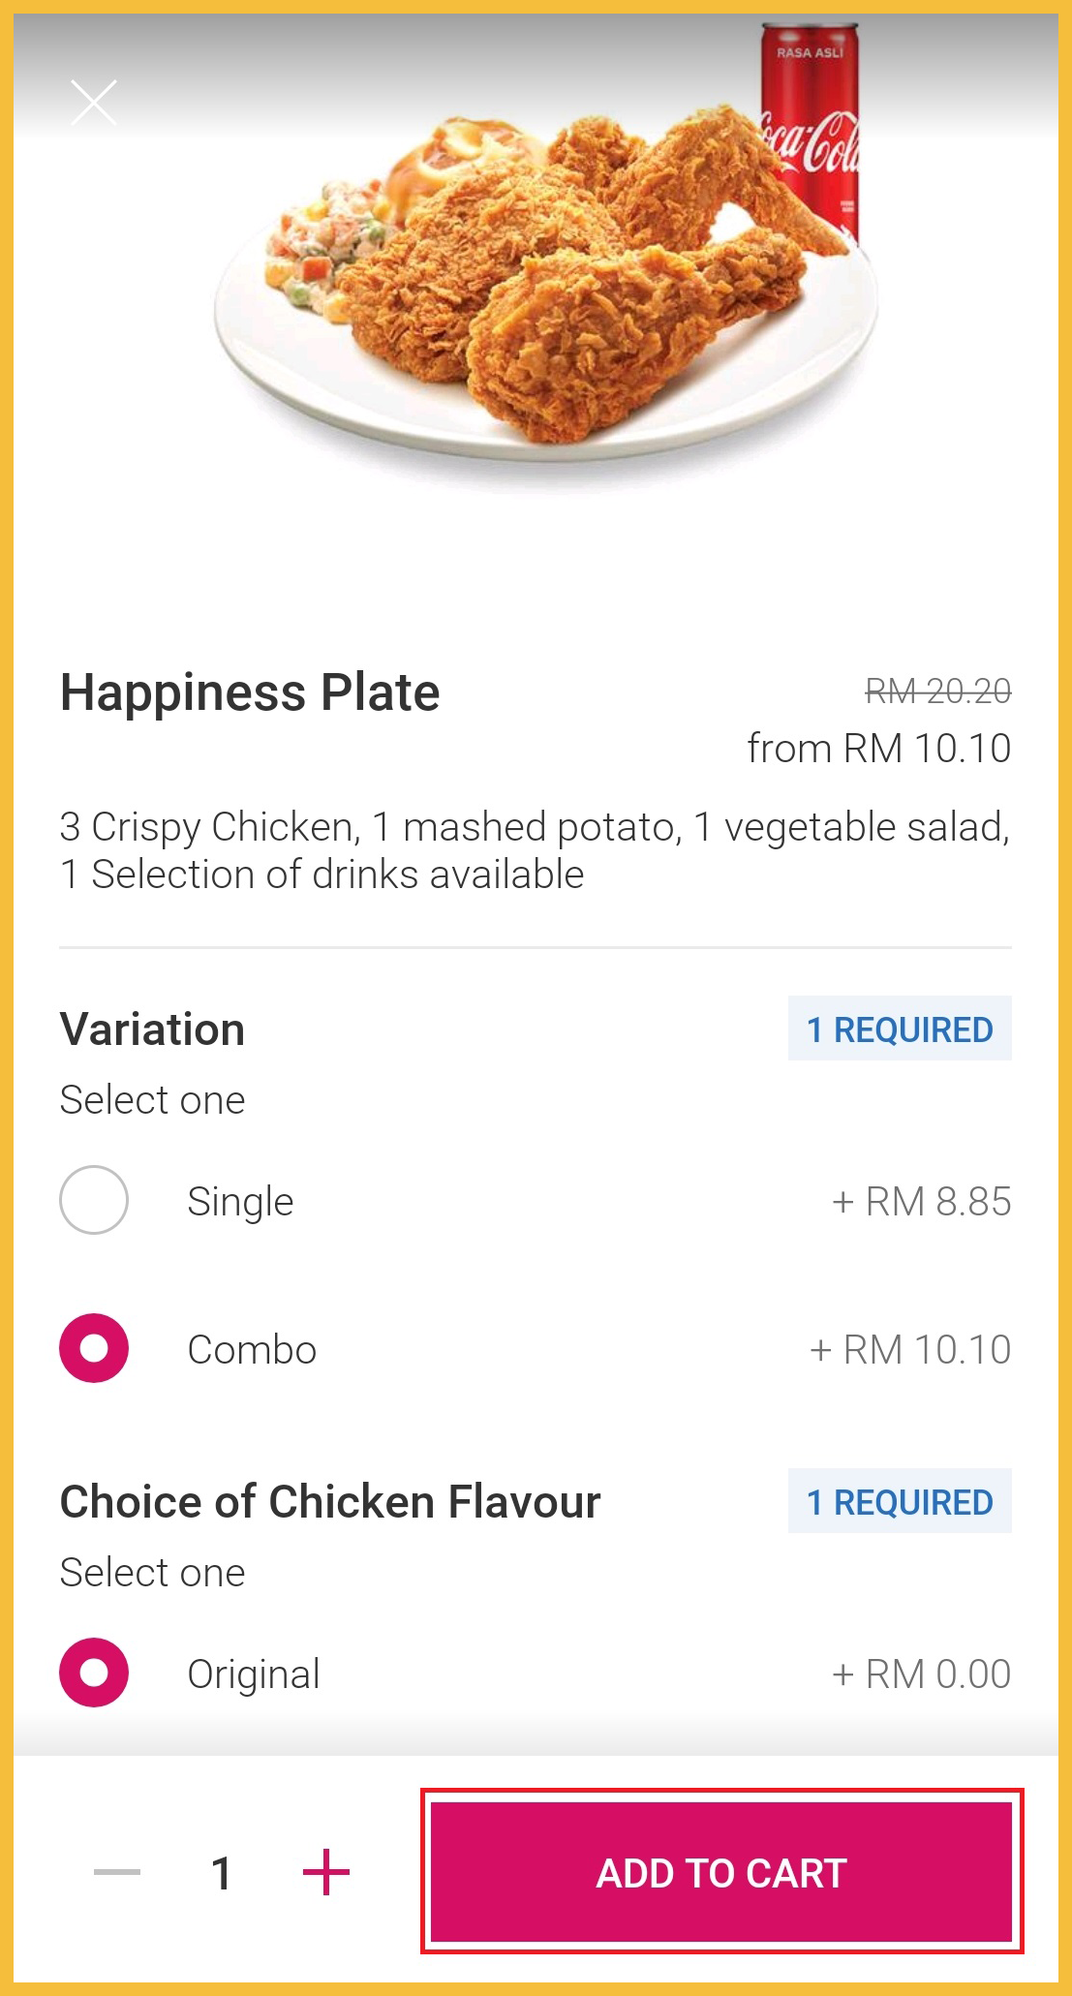Click the Choice of Chicken Flavour heading
1072x1996 pixels.
pyautogui.click(x=330, y=1502)
